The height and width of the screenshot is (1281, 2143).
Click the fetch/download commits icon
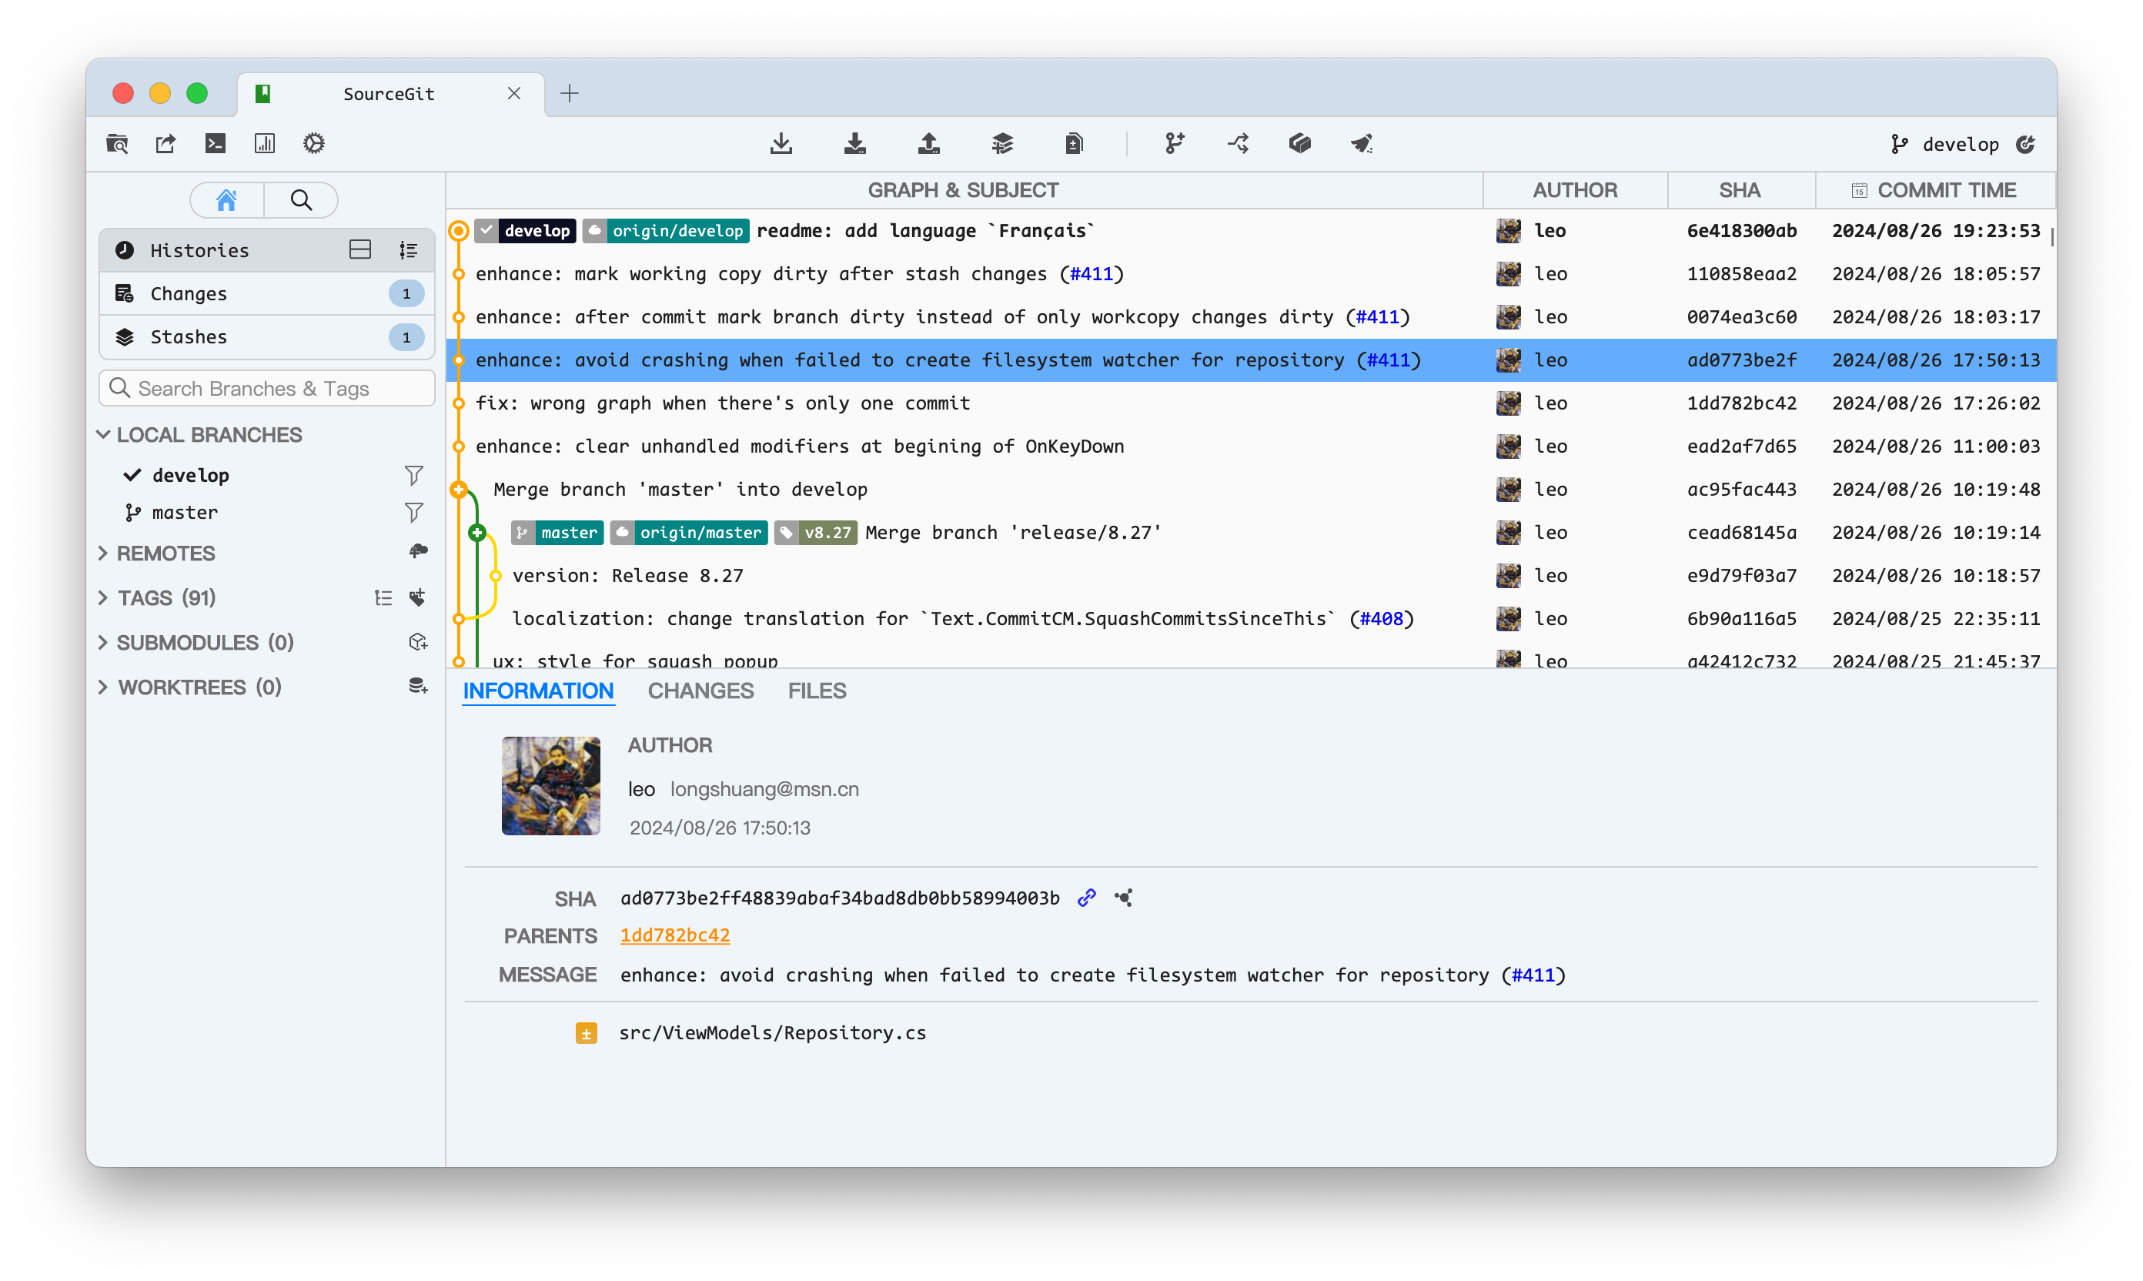click(784, 142)
